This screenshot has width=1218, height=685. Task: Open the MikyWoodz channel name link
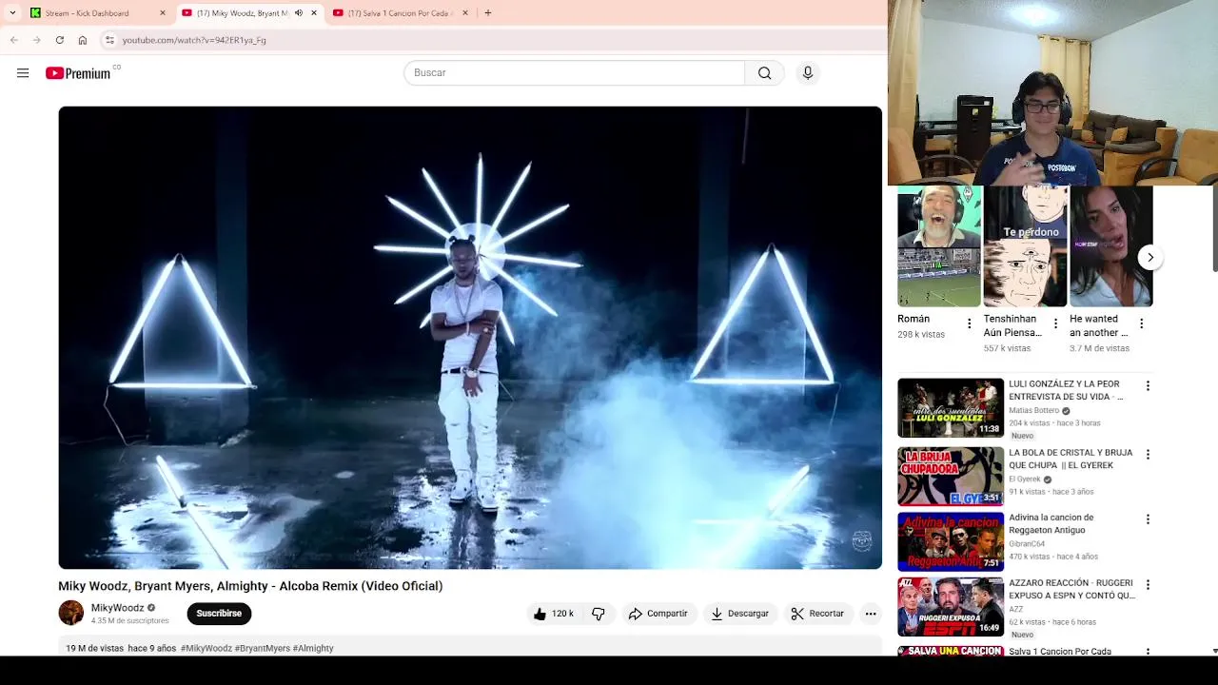[x=118, y=608]
